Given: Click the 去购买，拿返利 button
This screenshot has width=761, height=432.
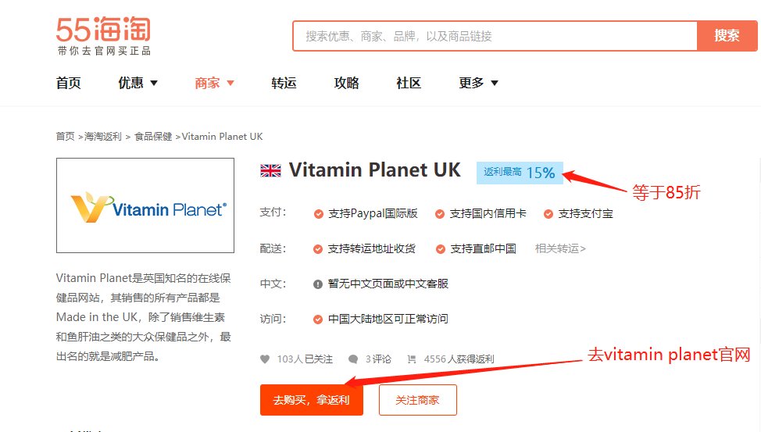Looking at the screenshot, I should tap(312, 400).
